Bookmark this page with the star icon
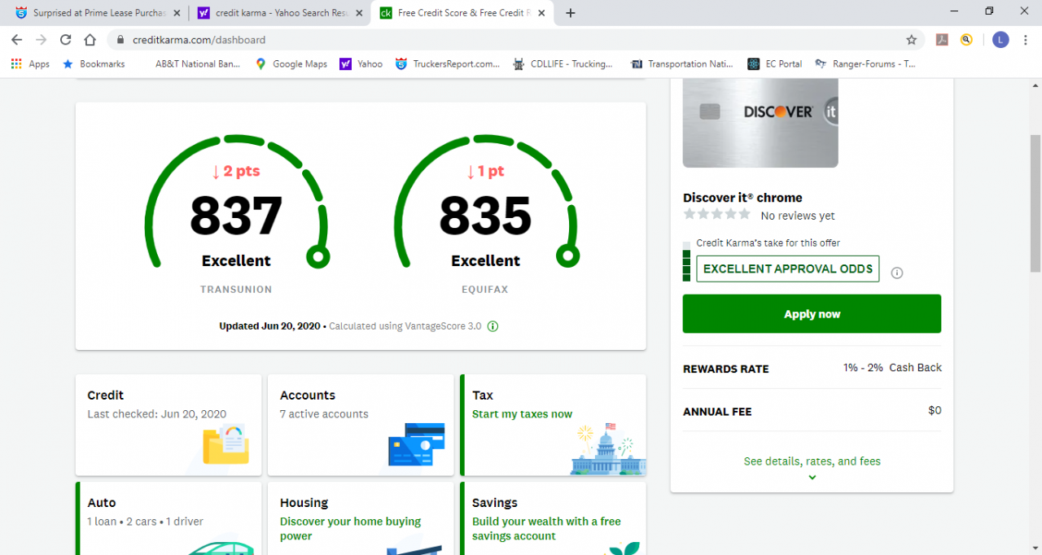 click(911, 40)
